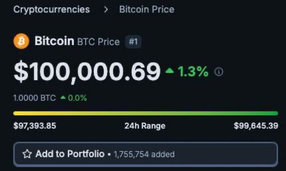The width and height of the screenshot is (286, 171).
Task: Open the Cryptocurrencies breadcrumb link
Action: pos(52,9)
